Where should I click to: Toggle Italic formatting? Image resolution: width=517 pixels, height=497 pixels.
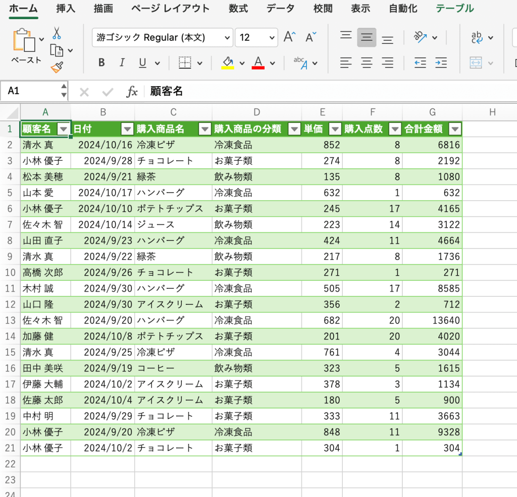point(122,63)
